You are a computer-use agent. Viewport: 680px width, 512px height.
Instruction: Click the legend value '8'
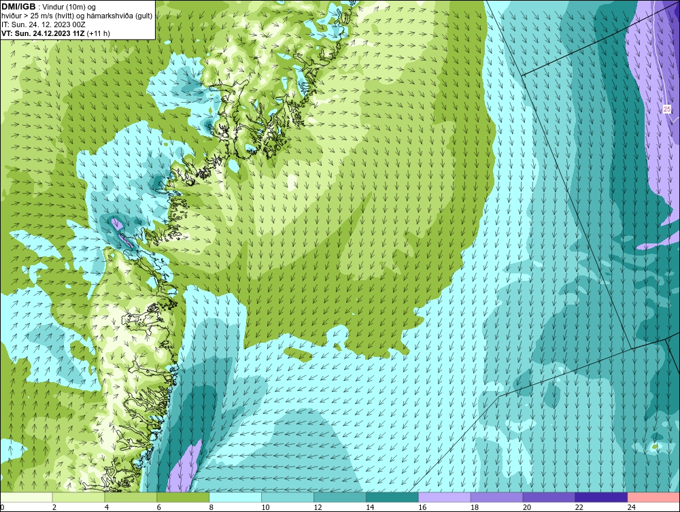211,507
